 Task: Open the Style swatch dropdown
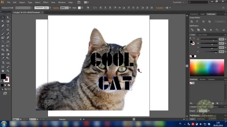82,8
